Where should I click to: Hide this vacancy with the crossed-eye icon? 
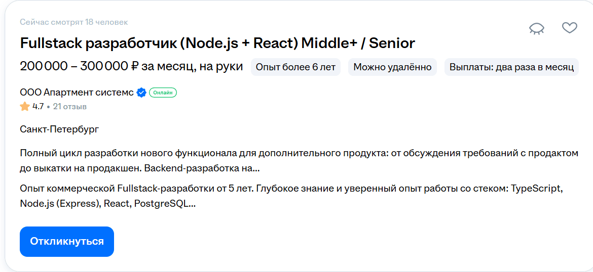(537, 28)
